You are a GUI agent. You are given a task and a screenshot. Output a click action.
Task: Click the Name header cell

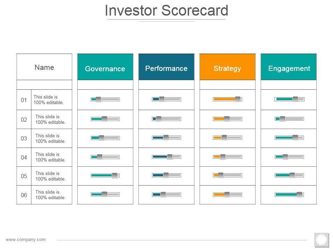(44, 67)
